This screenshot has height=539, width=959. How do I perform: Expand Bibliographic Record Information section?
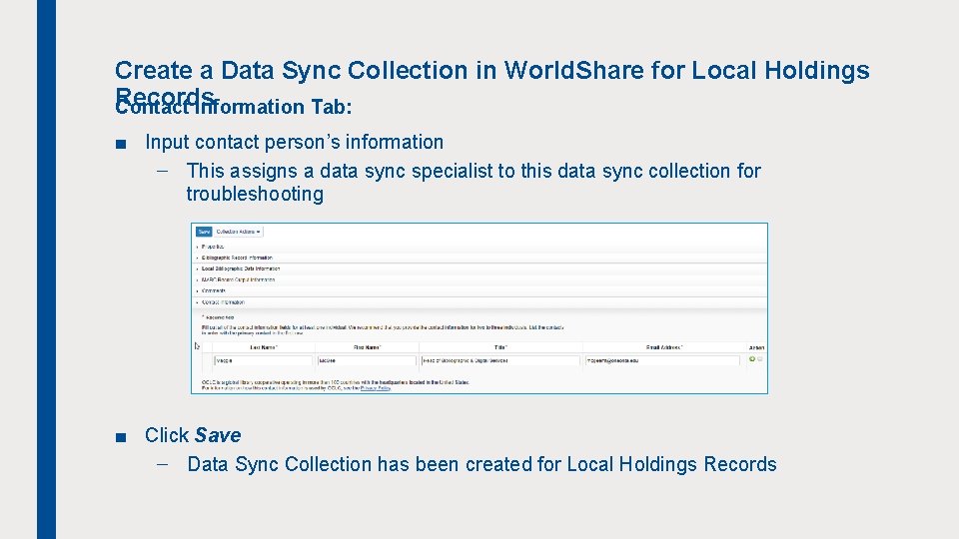pyautogui.click(x=237, y=258)
